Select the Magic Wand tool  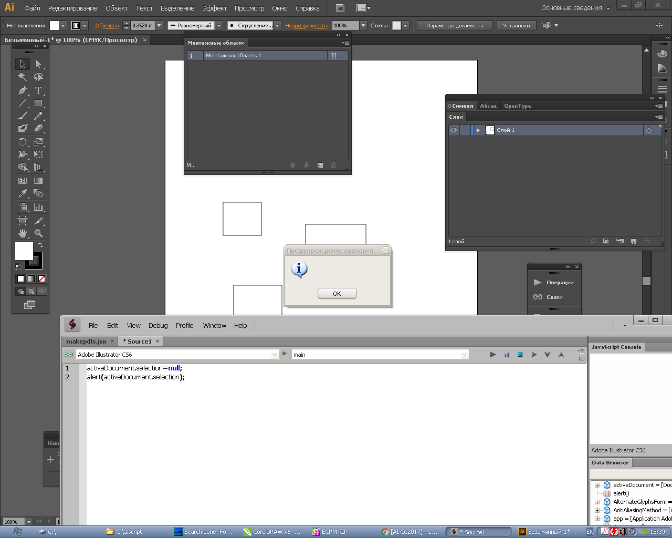click(23, 77)
